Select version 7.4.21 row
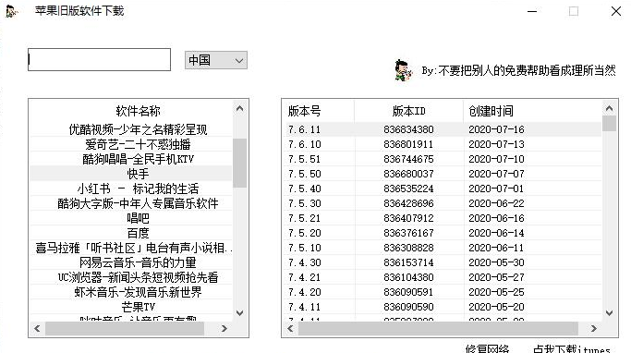Image resolution: width=631 pixels, height=353 pixels. coord(443,277)
